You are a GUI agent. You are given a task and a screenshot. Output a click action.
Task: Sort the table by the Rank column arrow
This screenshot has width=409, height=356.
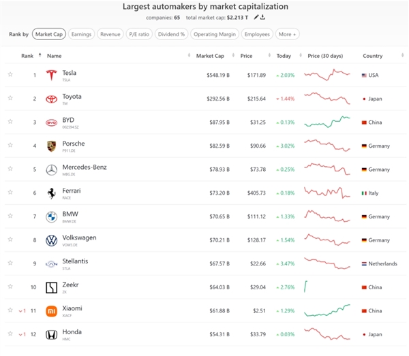(40, 55)
